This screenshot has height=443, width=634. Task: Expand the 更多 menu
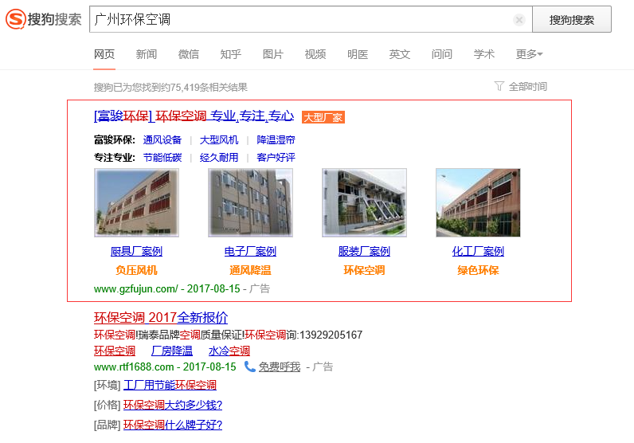[529, 54]
